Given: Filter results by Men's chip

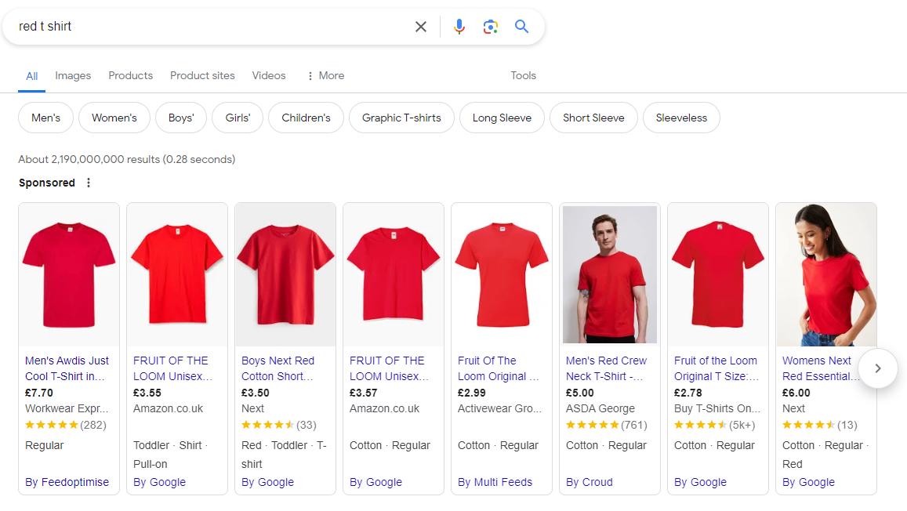Looking at the screenshot, I should pos(45,118).
